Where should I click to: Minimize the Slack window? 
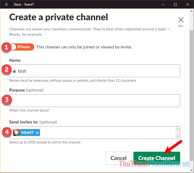click(163, 5)
